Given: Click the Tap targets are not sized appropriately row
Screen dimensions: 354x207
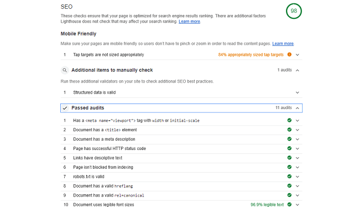Looking at the screenshot, I should click(x=181, y=55).
